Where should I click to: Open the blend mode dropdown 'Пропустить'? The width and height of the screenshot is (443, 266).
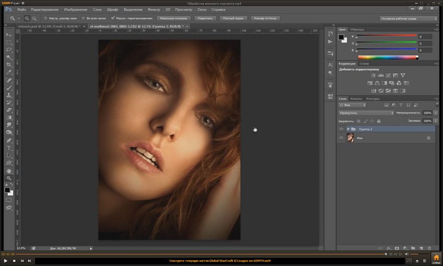[366, 113]
